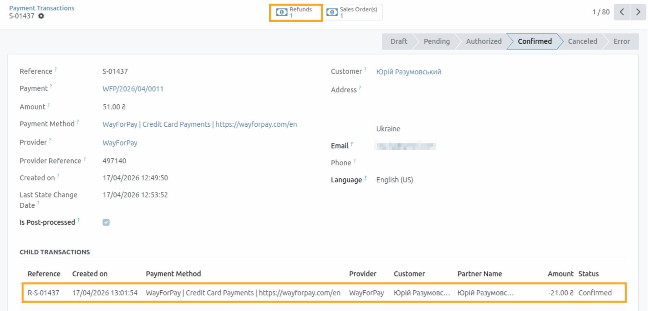
Task: Open customer Юрій Разумовський
Action: (409, 72)
